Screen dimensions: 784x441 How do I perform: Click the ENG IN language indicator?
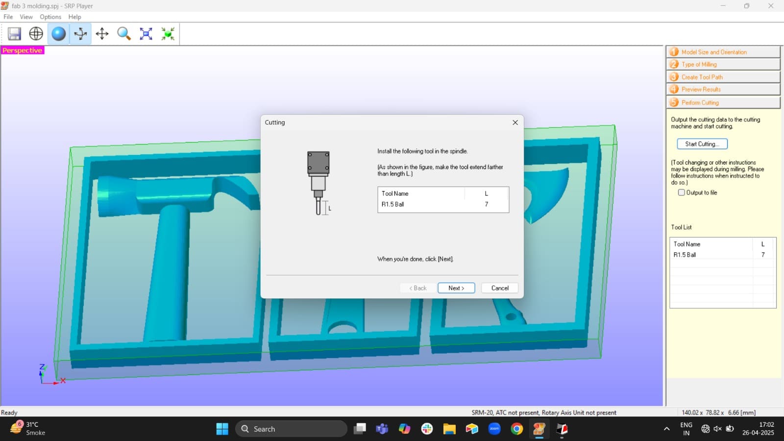click(686, 429)
